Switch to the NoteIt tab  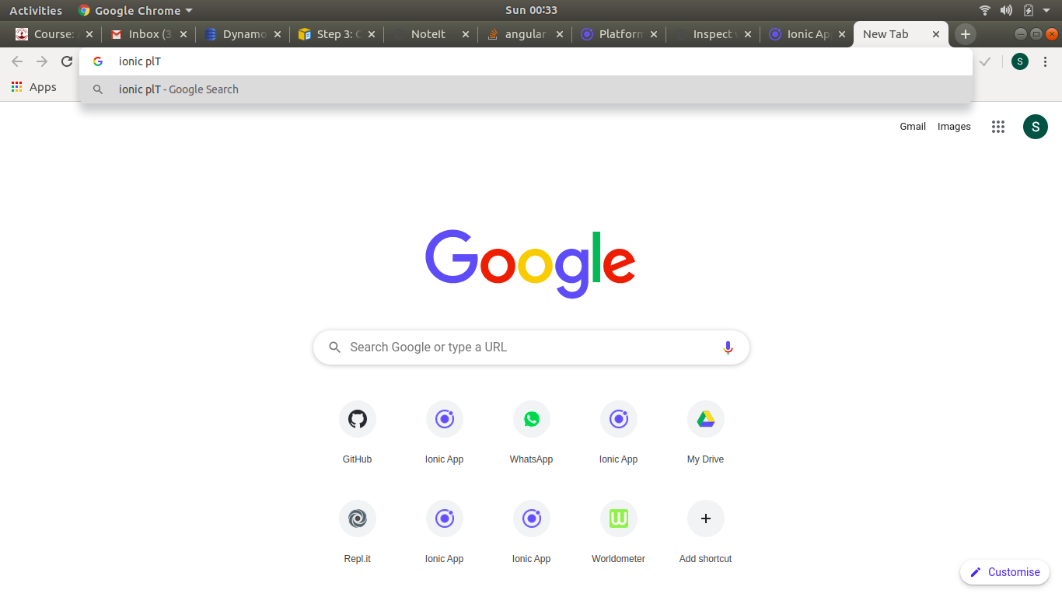[430, 34]
